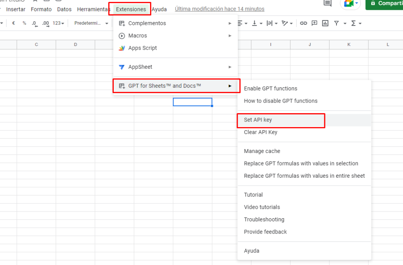Open text rotation options
Screen dimensions: 403x265
[287, 23]
